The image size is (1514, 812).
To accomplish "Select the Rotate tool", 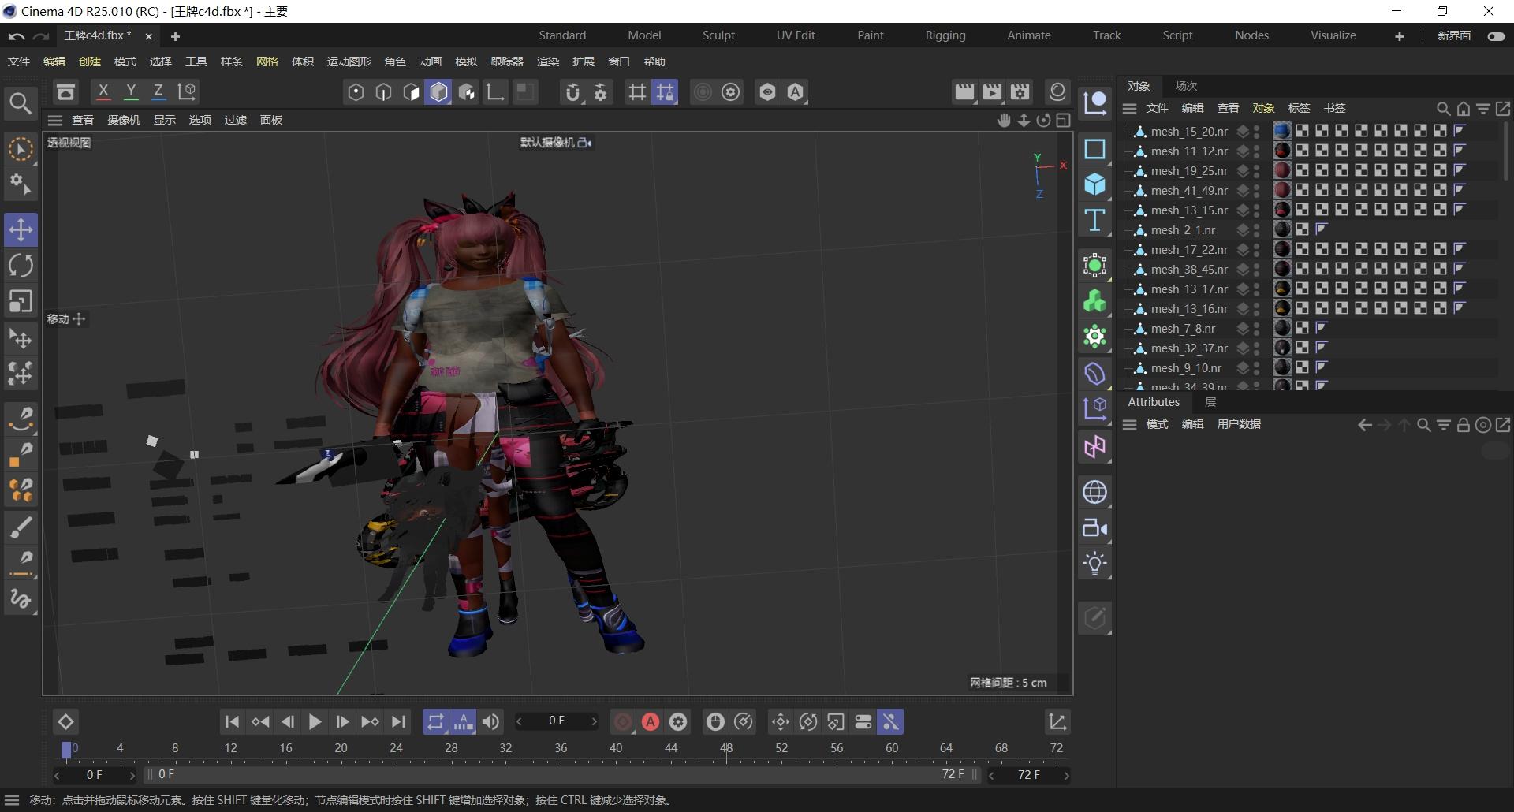I will point(21,266).
